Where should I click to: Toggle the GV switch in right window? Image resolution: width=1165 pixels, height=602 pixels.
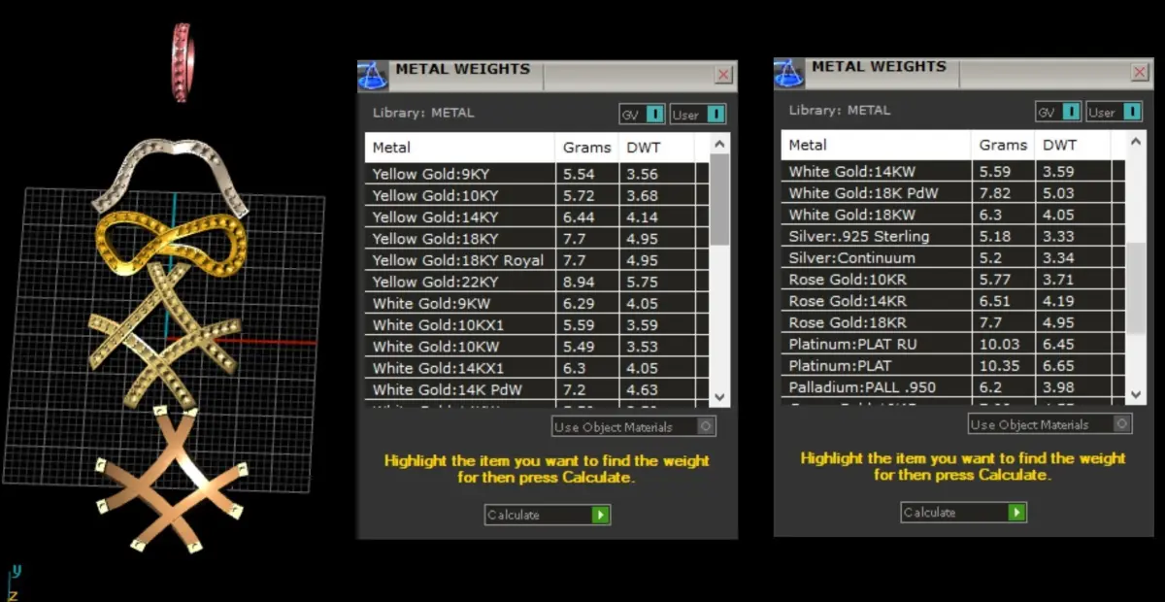tap(1058, 112)
